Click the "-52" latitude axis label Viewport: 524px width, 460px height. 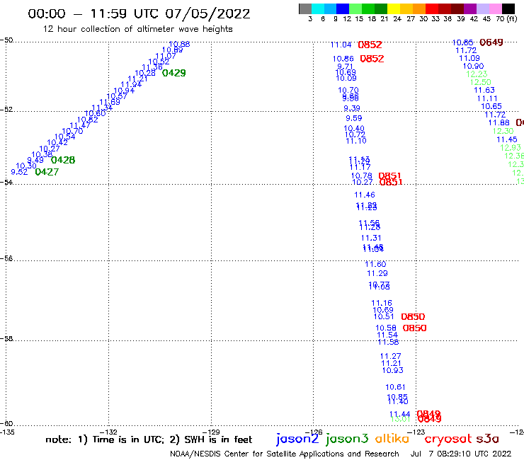click(7, 110)
